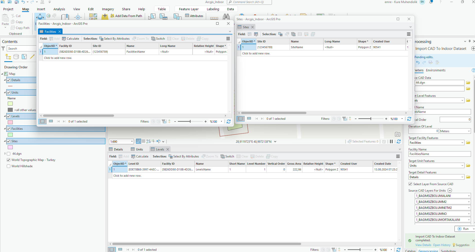Click the Open History link
Screen dimensions: 475x252
tap(442, 245)
